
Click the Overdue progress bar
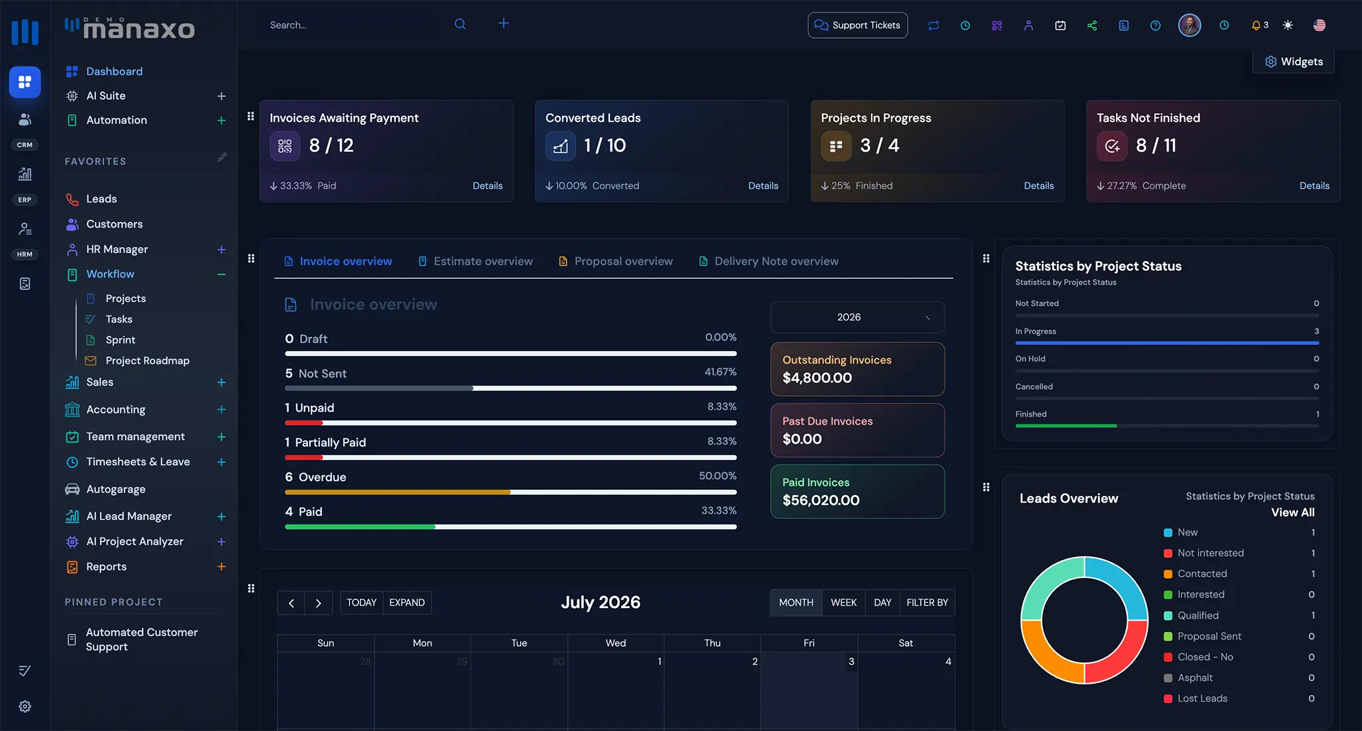point(511,492)
